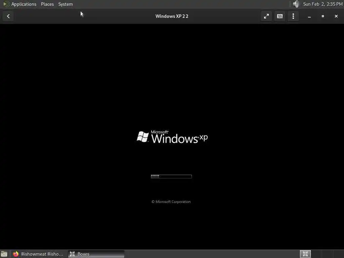Image resolution: width=344 pixels, height=258 pixels.
Task: Select the Boxes taskbar entry
Action: click(96, 254)
